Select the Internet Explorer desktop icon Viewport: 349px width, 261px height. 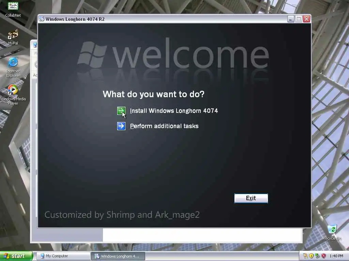[13, 67]
